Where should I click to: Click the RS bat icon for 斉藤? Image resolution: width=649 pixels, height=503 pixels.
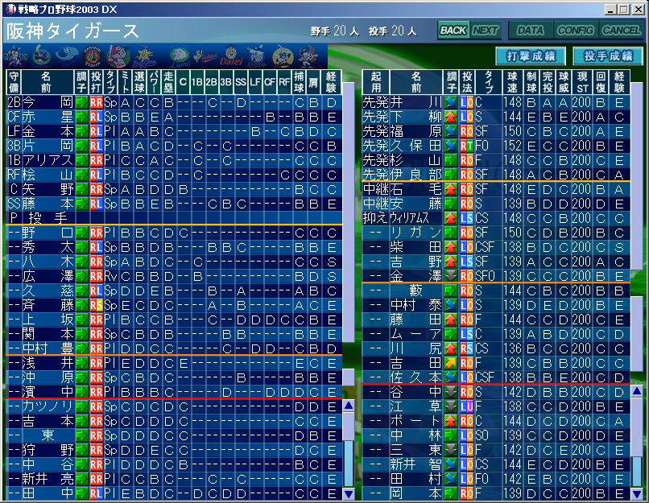(x=96, y=305)
